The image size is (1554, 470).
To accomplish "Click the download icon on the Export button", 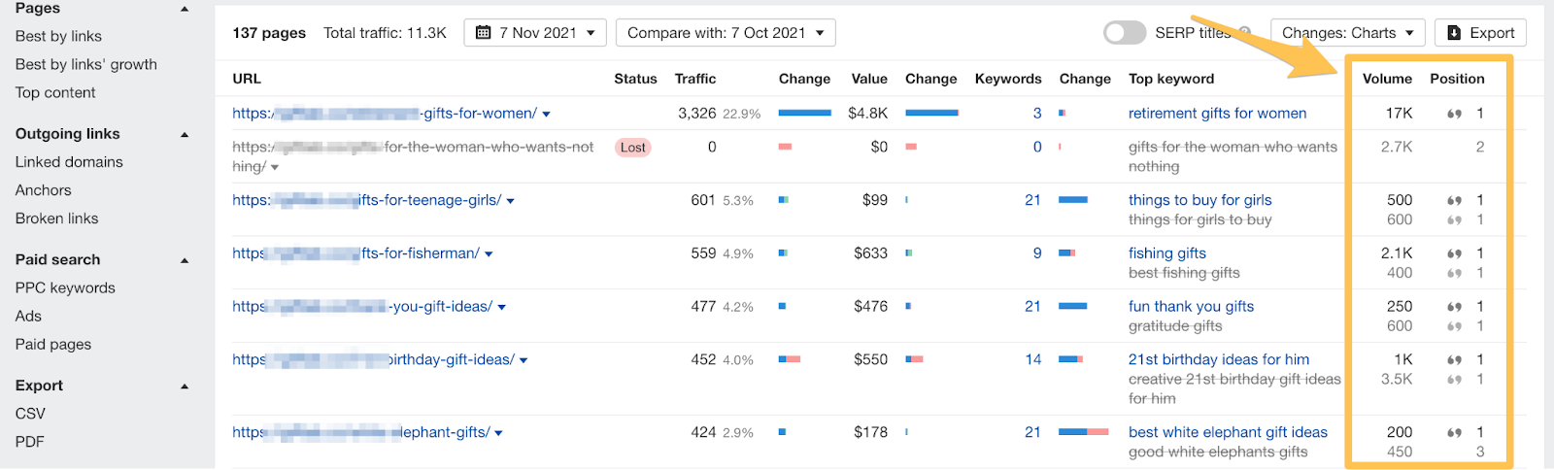I will click(x=1454, y=33).
